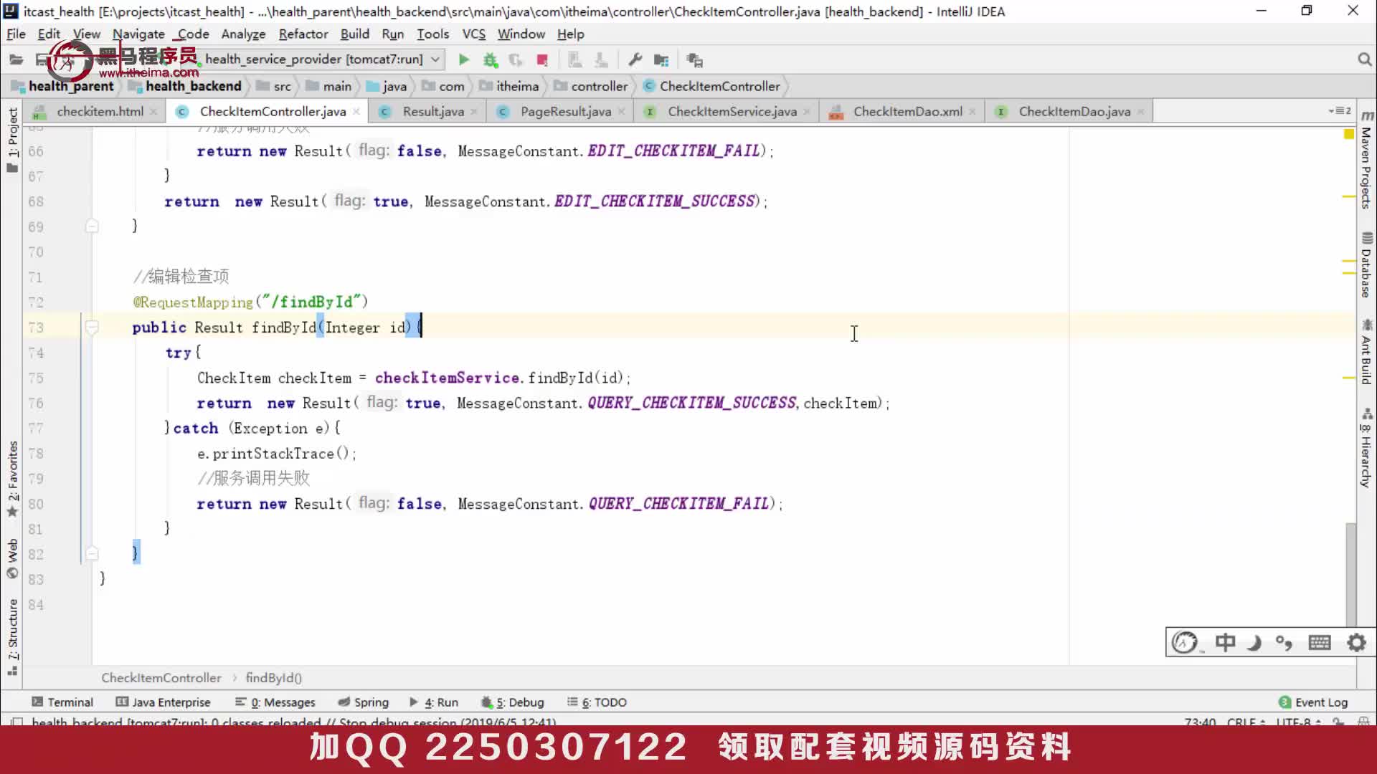This screenshot has height=774, width=1377.
Task: Open the Java Enterprise tool window
Action: (164, 702)
